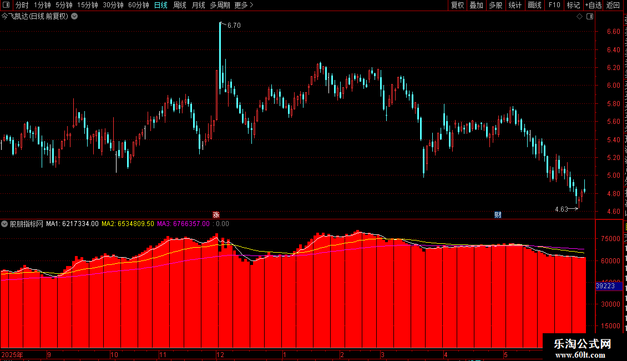Open the 多周期 multi-period view
The image size is (627, 361).
click(220, 5)
